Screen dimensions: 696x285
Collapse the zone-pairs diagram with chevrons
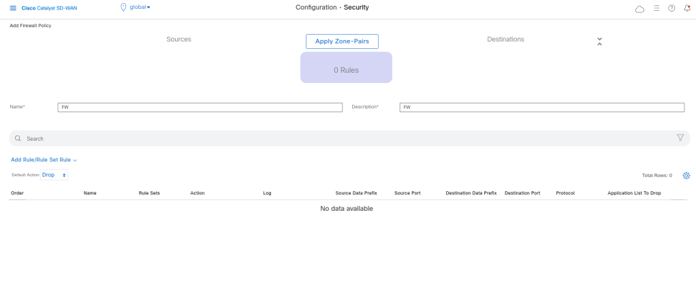point(599,41)
